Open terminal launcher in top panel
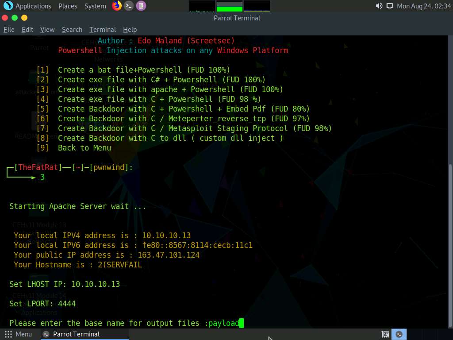The image size is (453, 340). [x=129, y=6]
